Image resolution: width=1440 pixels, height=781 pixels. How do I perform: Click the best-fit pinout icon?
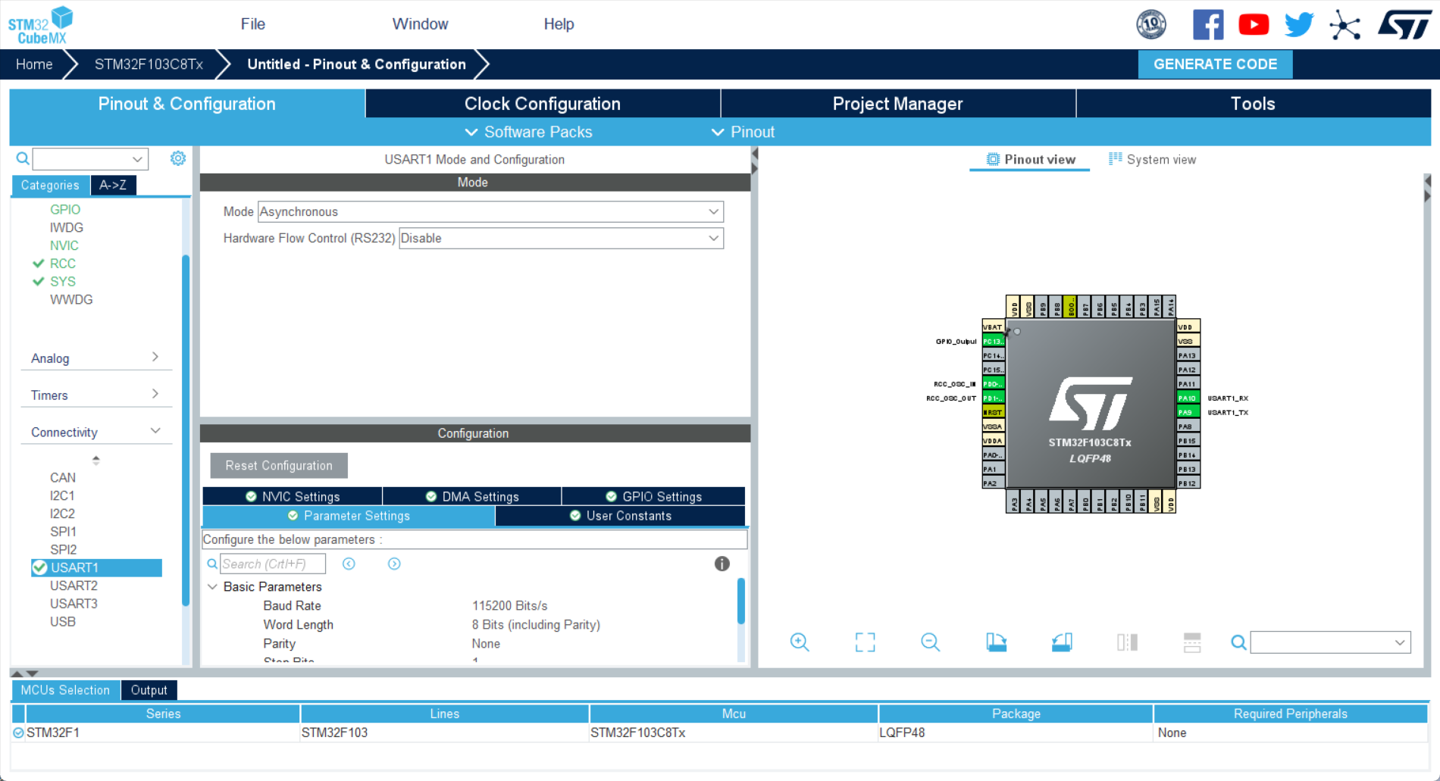coord(865,642)
